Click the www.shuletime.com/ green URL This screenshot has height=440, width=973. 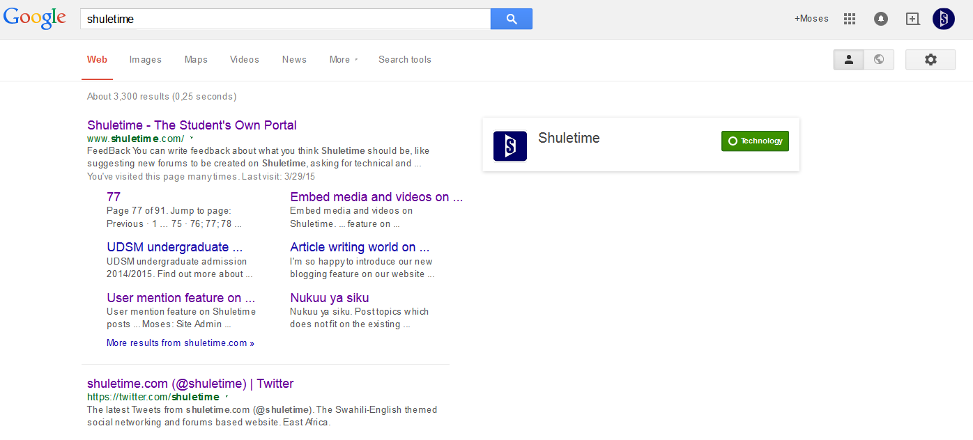135,139
